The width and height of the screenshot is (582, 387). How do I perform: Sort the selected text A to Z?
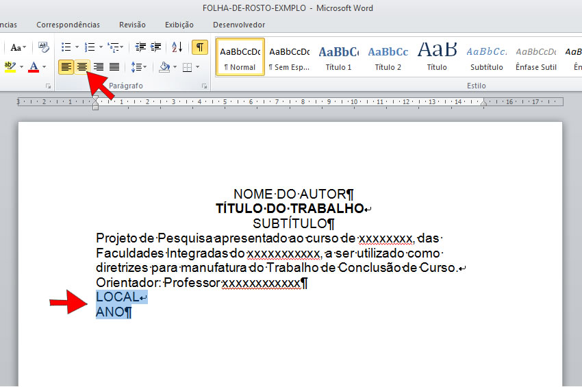177,47
